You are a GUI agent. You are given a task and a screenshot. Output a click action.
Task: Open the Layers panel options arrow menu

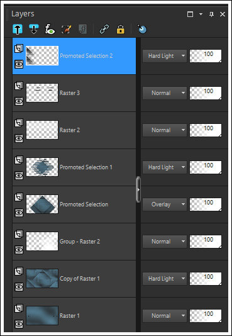coord(201,14)
